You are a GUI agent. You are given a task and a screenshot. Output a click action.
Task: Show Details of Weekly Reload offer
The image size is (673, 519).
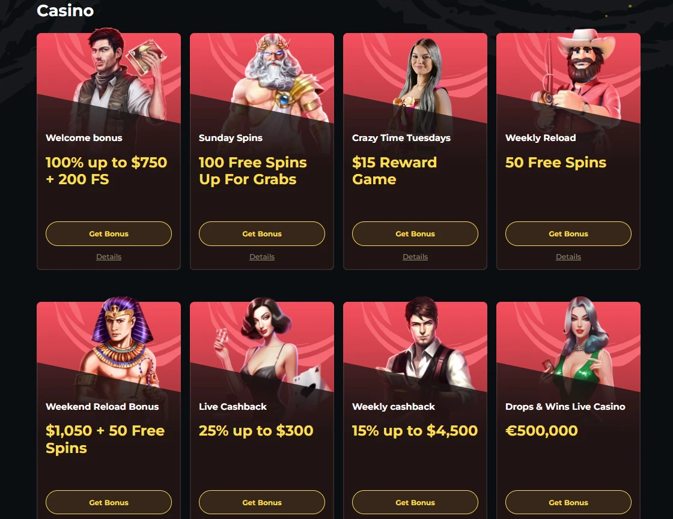coord(568,257)
